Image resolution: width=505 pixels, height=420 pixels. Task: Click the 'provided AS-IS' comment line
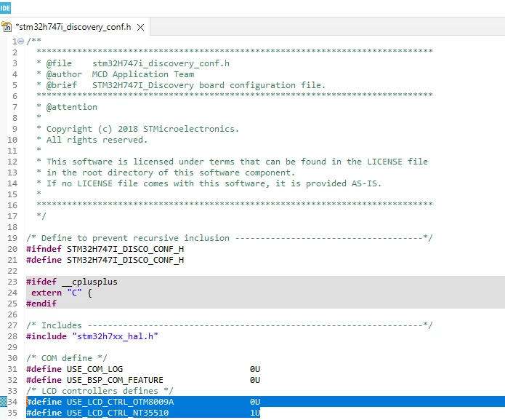point(209,183)
